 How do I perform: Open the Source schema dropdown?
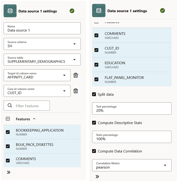tap(74, 44)
